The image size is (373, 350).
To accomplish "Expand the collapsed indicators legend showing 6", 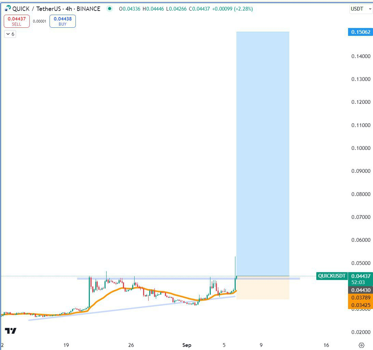I will [x=10, y=34].
